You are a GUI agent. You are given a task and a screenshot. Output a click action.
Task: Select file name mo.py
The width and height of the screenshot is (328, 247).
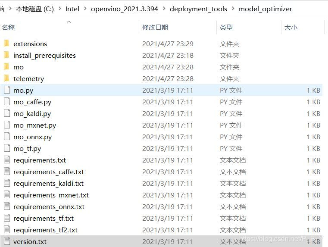coord(23,91)
